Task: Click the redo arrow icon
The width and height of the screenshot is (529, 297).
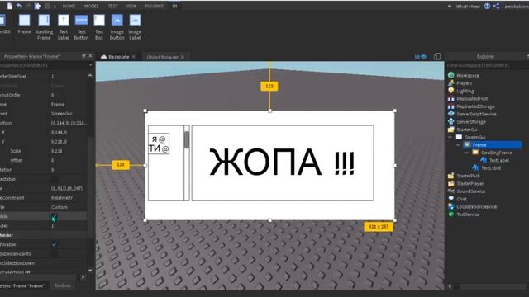Action: (x=28, y=6)
